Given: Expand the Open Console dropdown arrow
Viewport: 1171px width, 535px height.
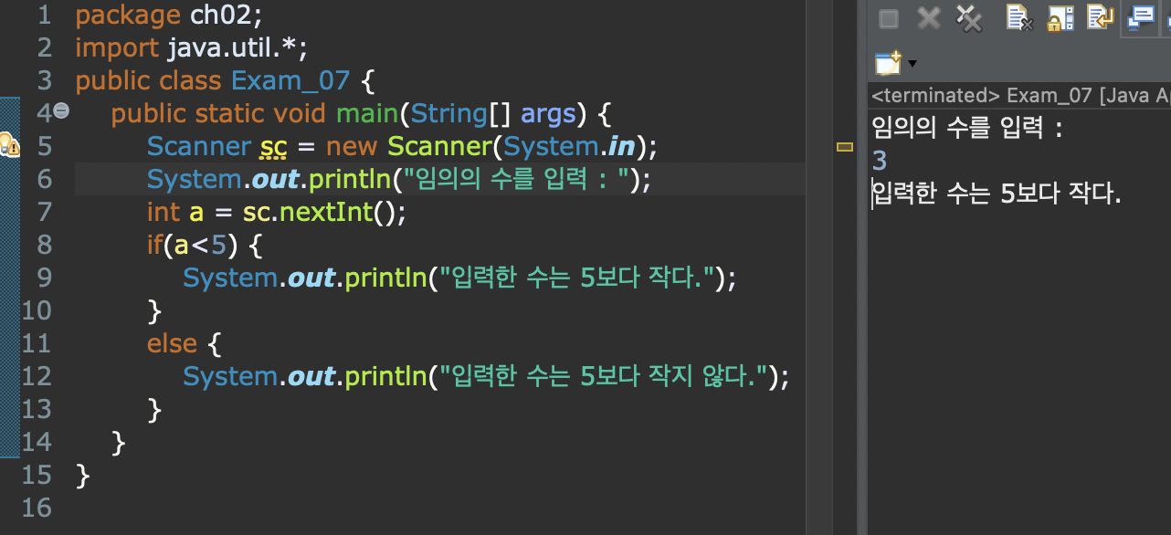Looking at the screenshot, I should [x=912, y=64].
